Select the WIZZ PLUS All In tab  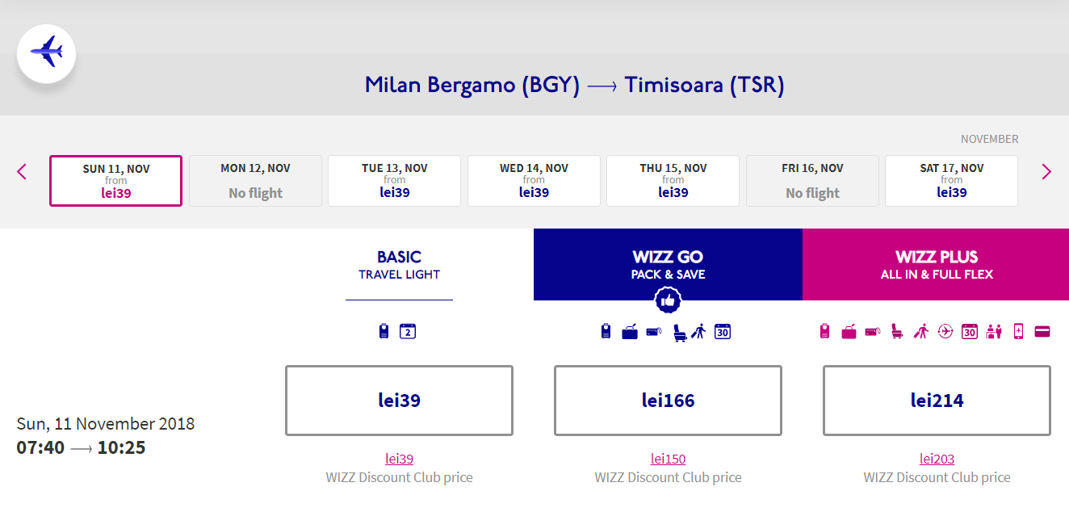(936, 265)
